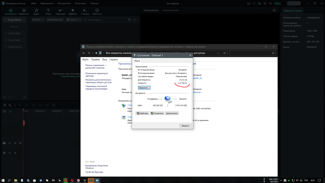The image size is (325, 183).
Task: Toggle the video track eye visibility icon
Action: tap(20, 143)
